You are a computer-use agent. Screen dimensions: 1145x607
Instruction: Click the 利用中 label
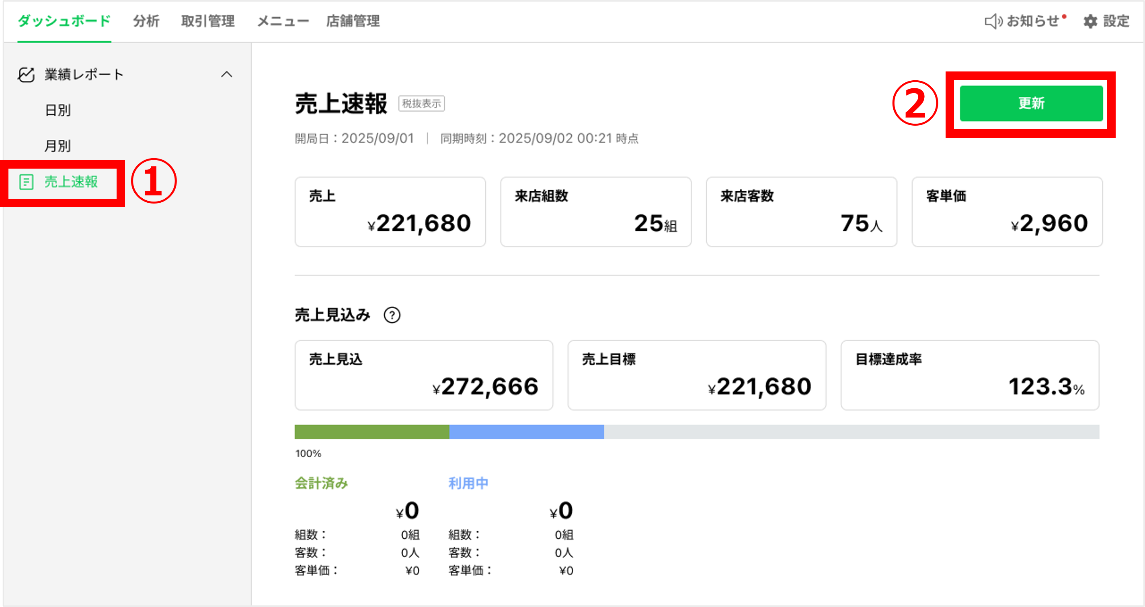tap(468, 483)
